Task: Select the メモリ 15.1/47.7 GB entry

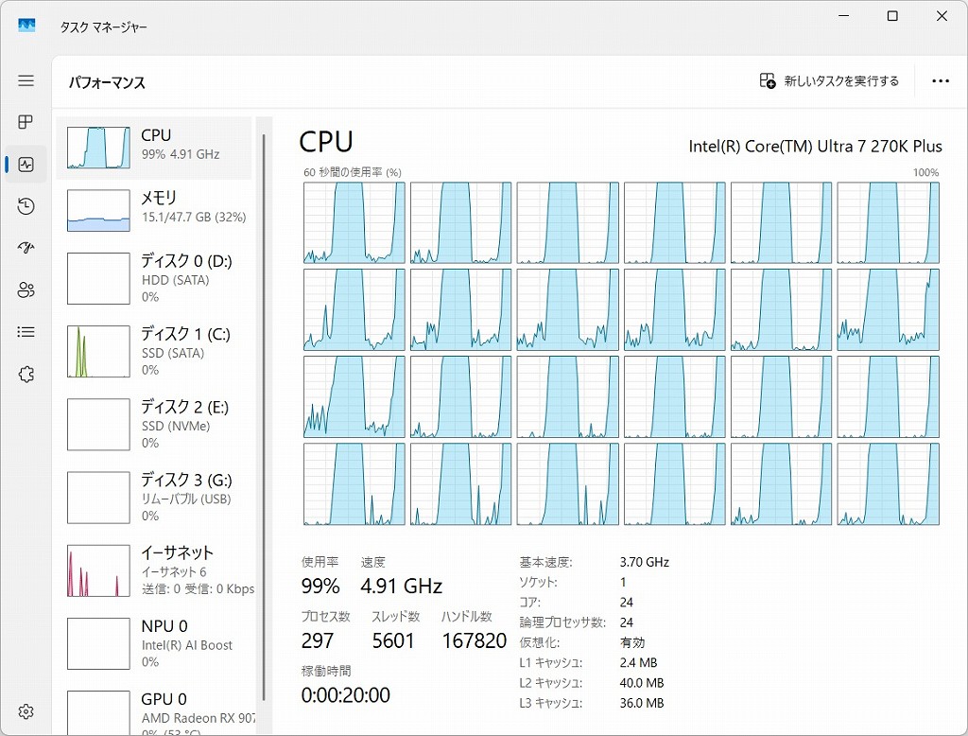Action: [154, 210]
